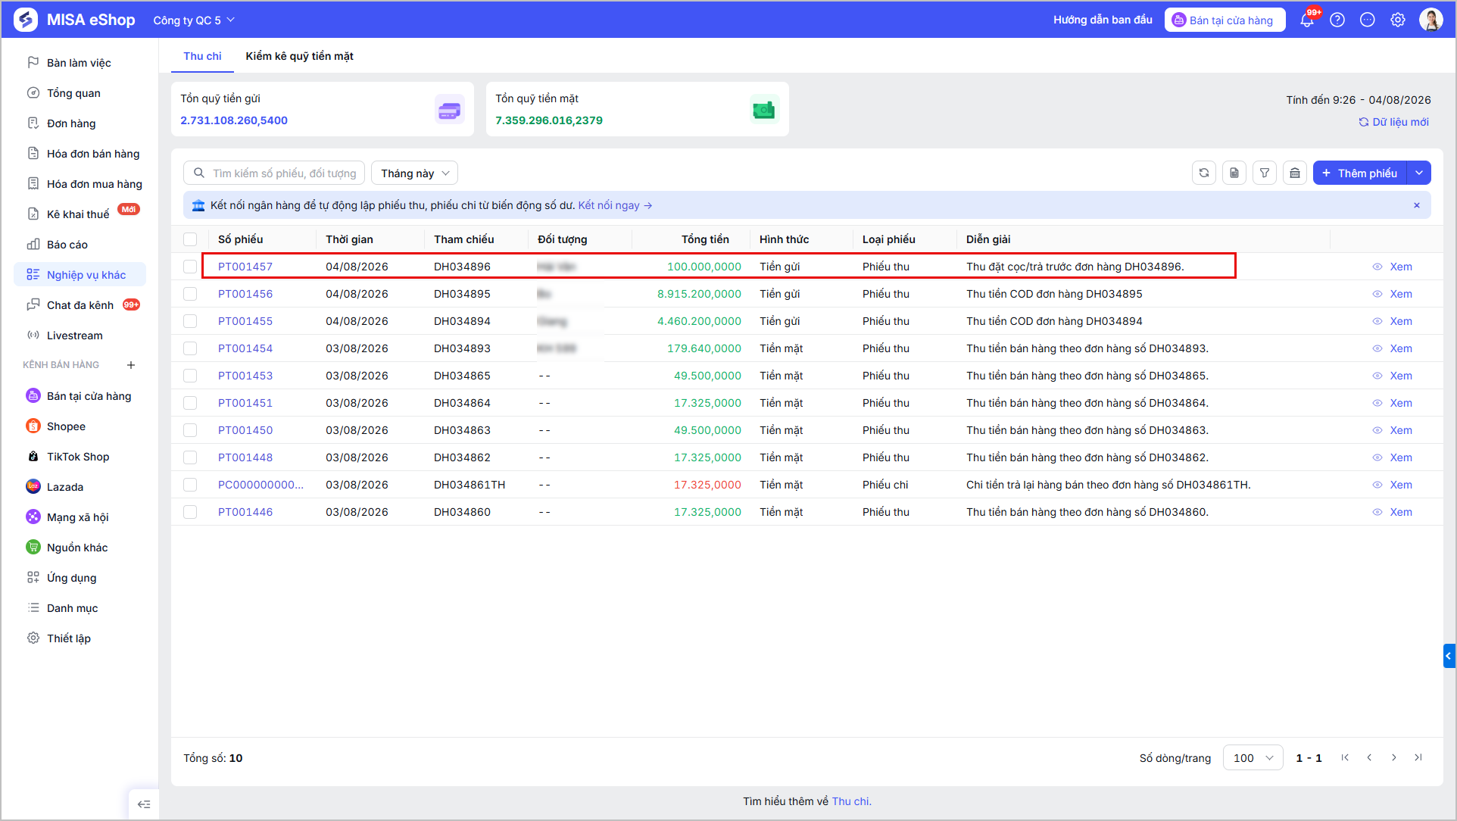
Task: Click the export document icon in toolbar
Action: tap(1234, 173)
